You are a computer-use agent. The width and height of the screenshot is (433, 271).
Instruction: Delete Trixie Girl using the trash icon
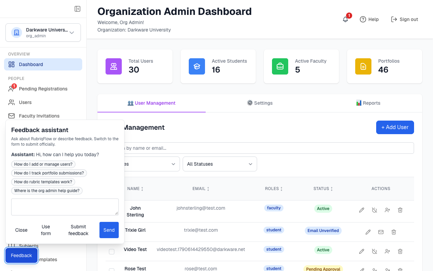pos(394,232)
